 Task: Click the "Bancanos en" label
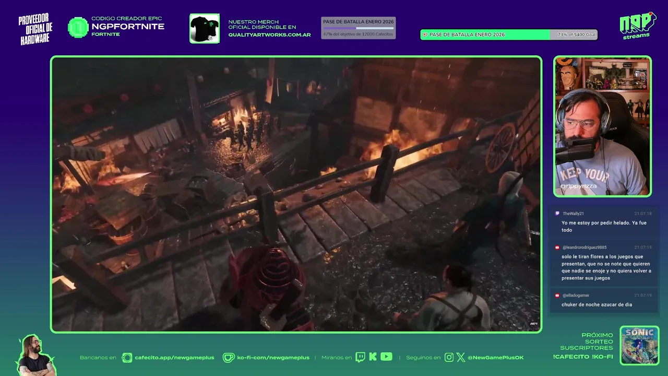coord(98,358)
